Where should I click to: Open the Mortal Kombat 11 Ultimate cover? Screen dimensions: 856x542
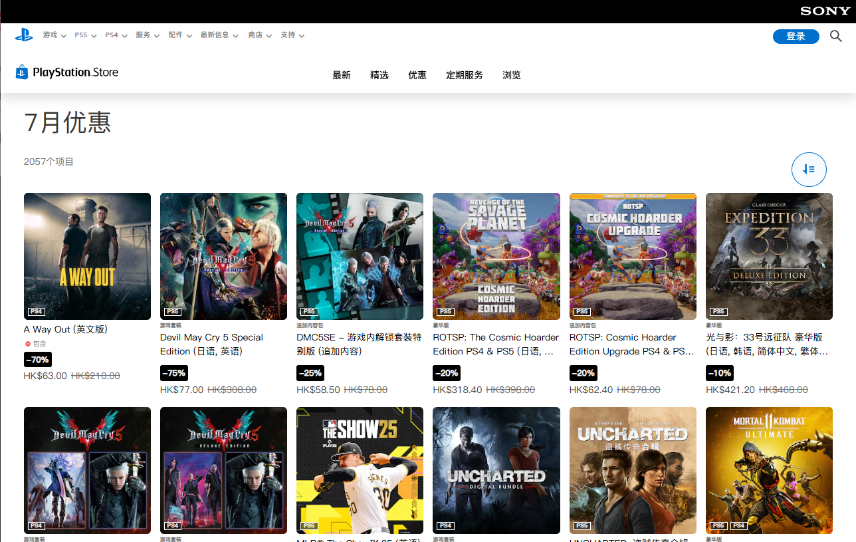tap(769, 470)
